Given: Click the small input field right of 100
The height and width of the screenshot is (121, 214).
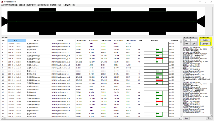Looking at the screenshot, I should tap(194, 40).
